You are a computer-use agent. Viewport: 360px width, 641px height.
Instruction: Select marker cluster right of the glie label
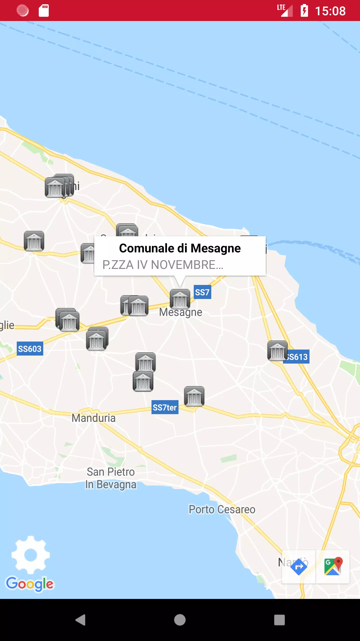(x=67, y=320)
